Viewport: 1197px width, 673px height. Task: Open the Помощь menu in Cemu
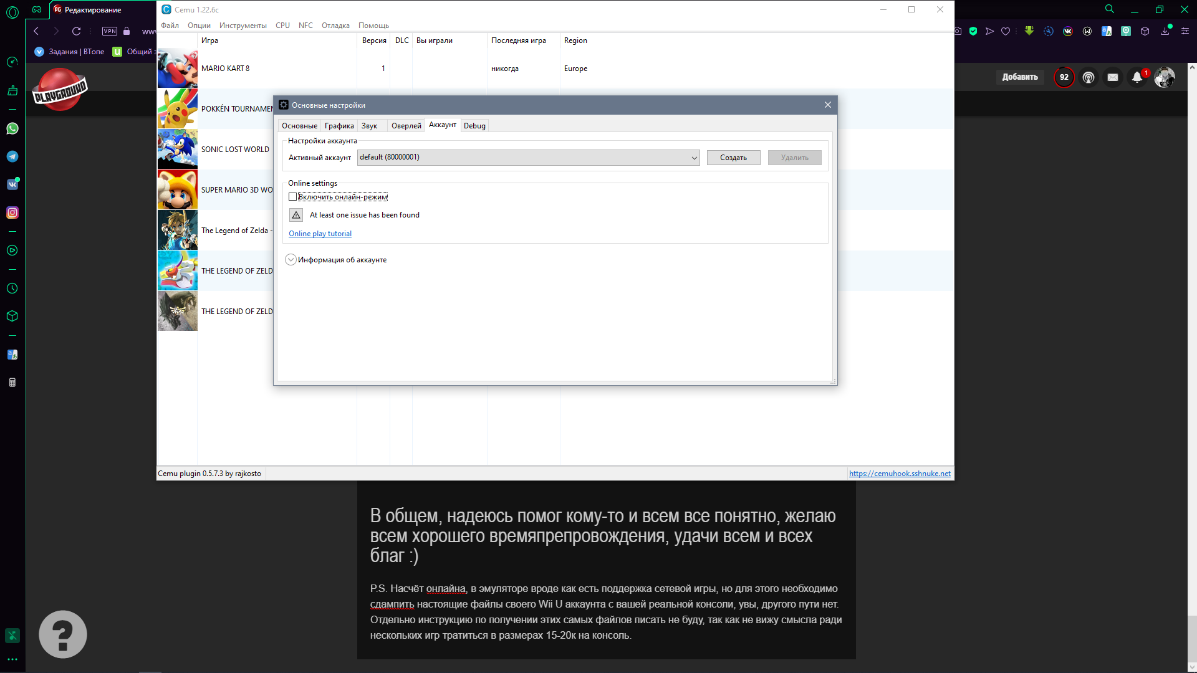(373, 26)
